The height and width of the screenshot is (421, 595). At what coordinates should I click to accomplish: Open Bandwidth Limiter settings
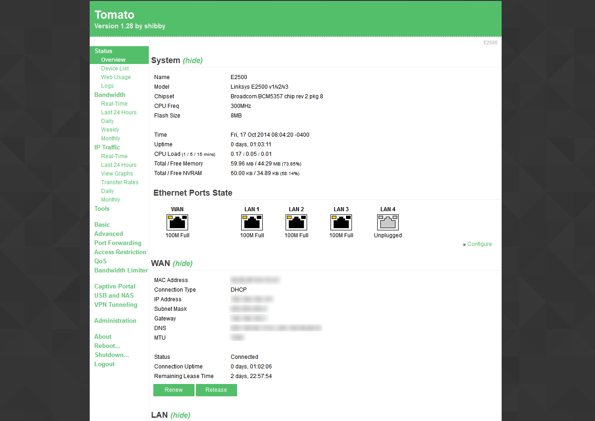click(x=121, y=270)
